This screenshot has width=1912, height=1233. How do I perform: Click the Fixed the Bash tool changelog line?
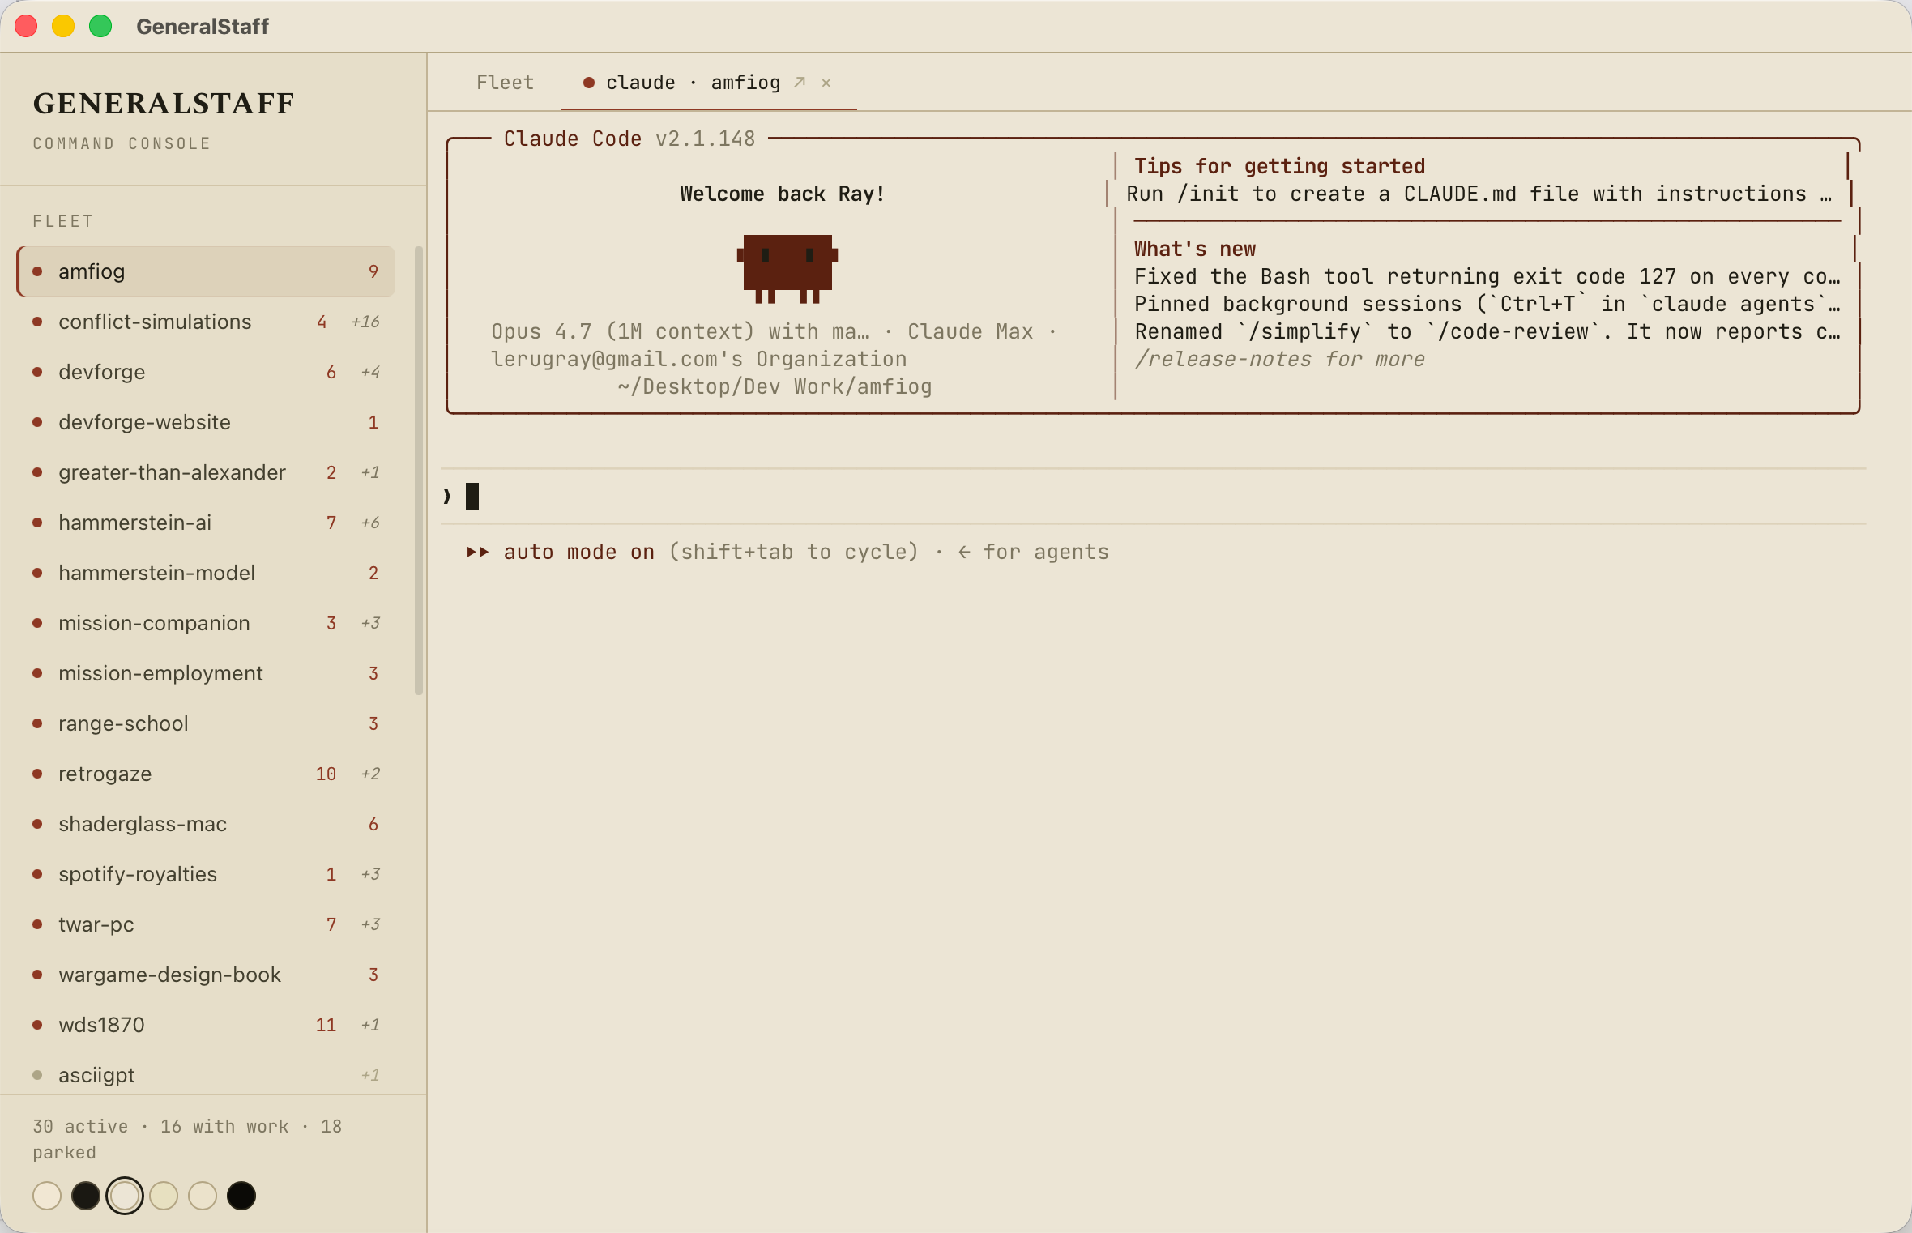(1487, 276)
